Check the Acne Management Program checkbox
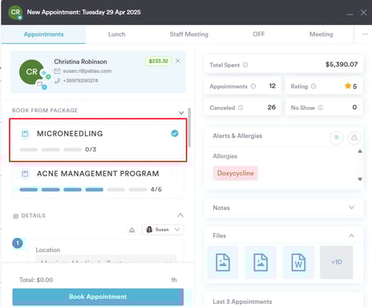372x307 pixels. pos(175,174)
